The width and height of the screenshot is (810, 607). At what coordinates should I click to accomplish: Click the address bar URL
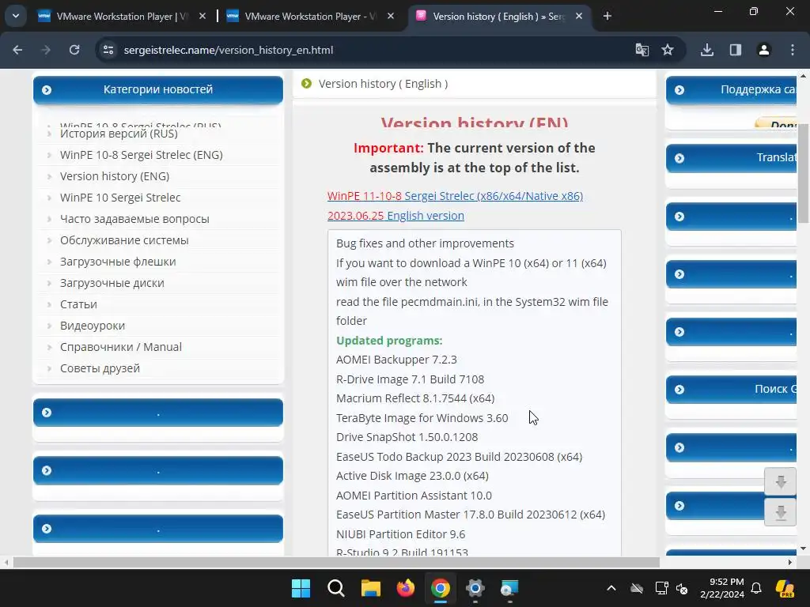coord(229,50)
